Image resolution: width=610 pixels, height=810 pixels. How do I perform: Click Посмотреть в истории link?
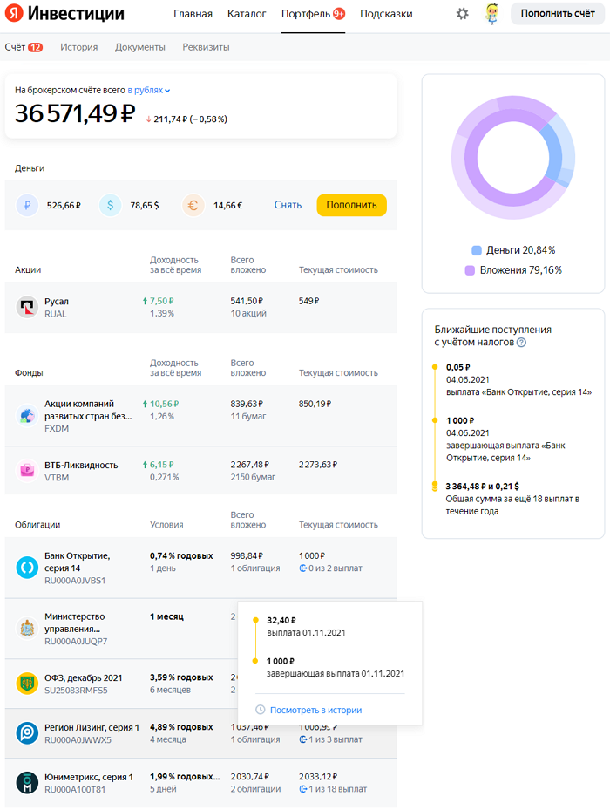pos(315,710)
